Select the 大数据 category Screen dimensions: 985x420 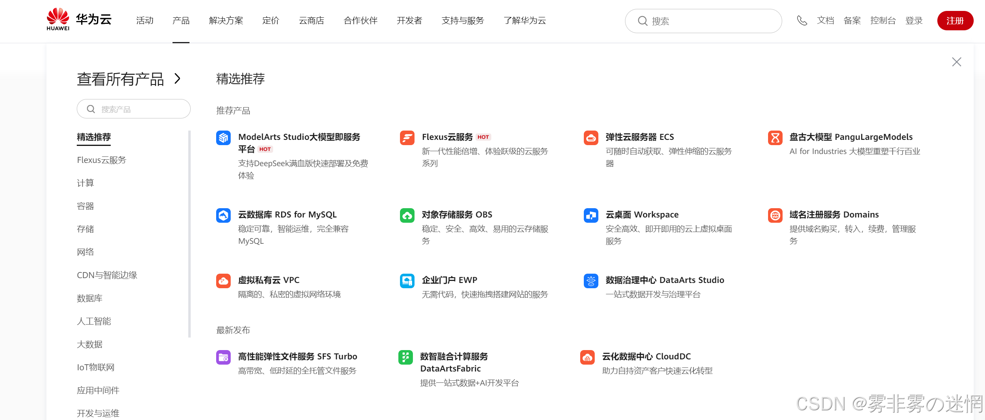90,344
